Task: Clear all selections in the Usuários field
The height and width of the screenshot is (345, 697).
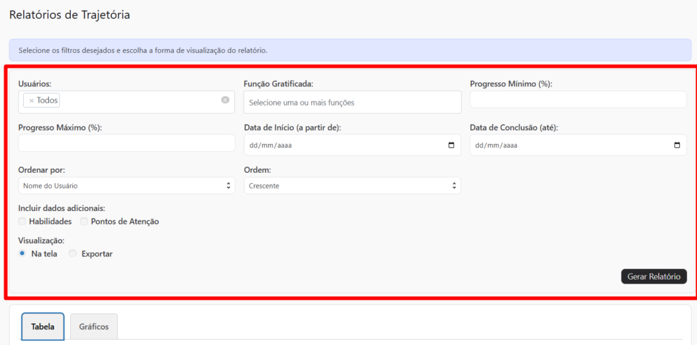Action: click(225, 100)
